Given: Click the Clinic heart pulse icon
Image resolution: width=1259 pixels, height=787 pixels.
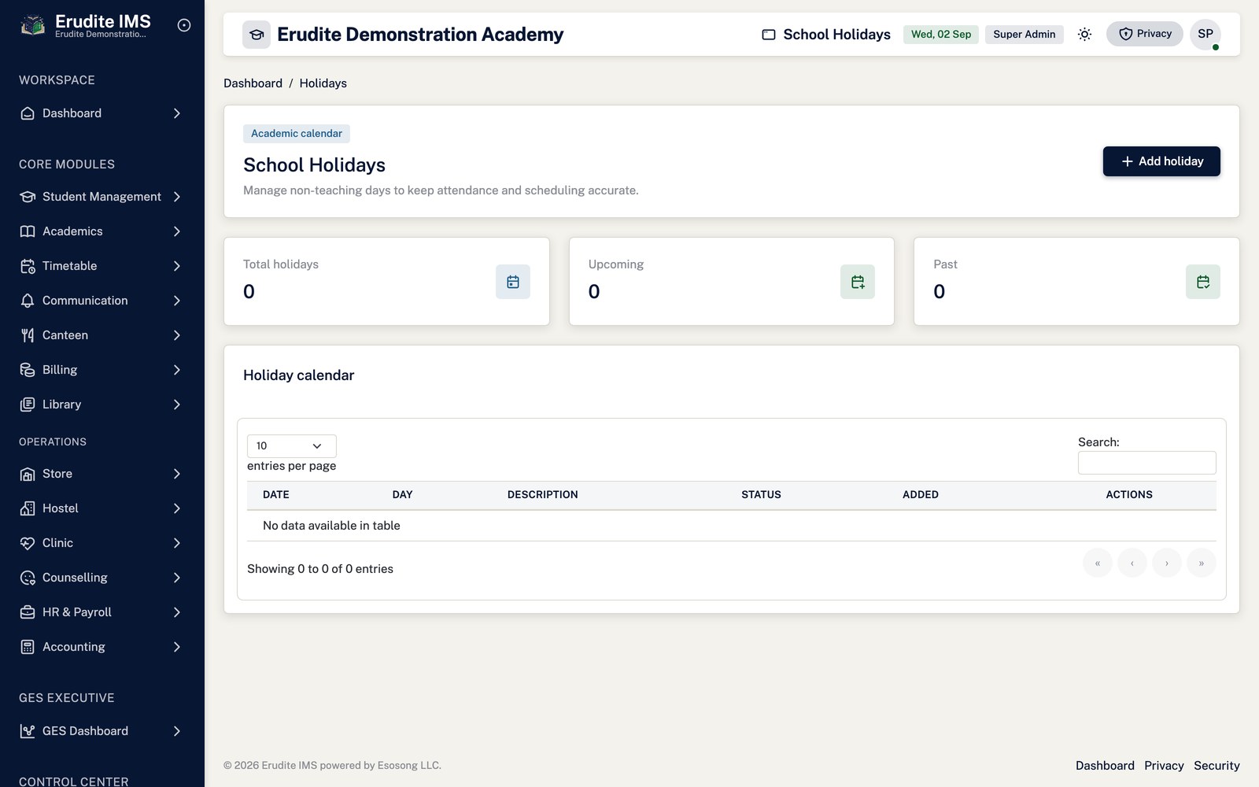Looking at the screenshot, I should click(x=28, y=543).
